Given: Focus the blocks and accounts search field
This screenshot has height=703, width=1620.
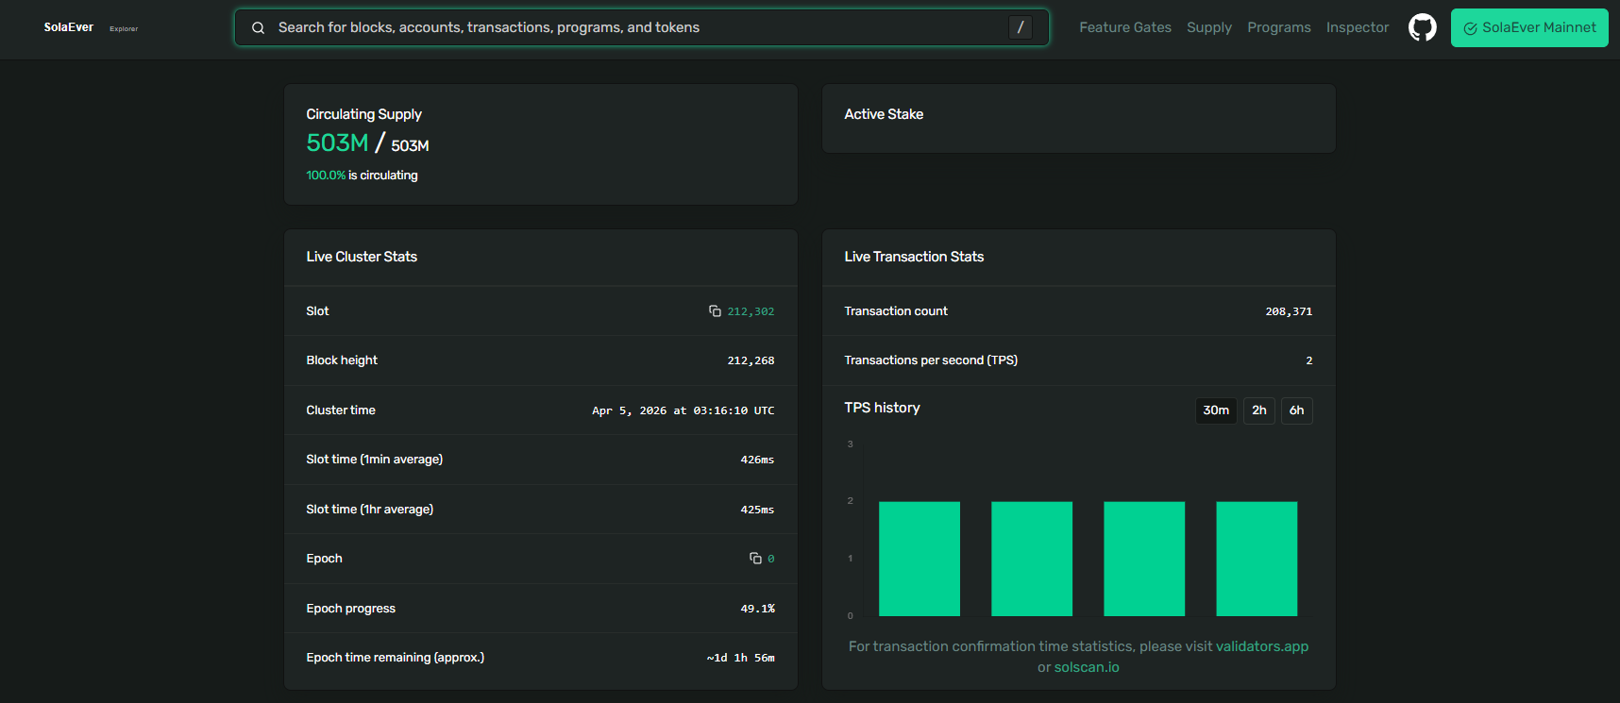Looking at the screenshot, I should 633,27.
